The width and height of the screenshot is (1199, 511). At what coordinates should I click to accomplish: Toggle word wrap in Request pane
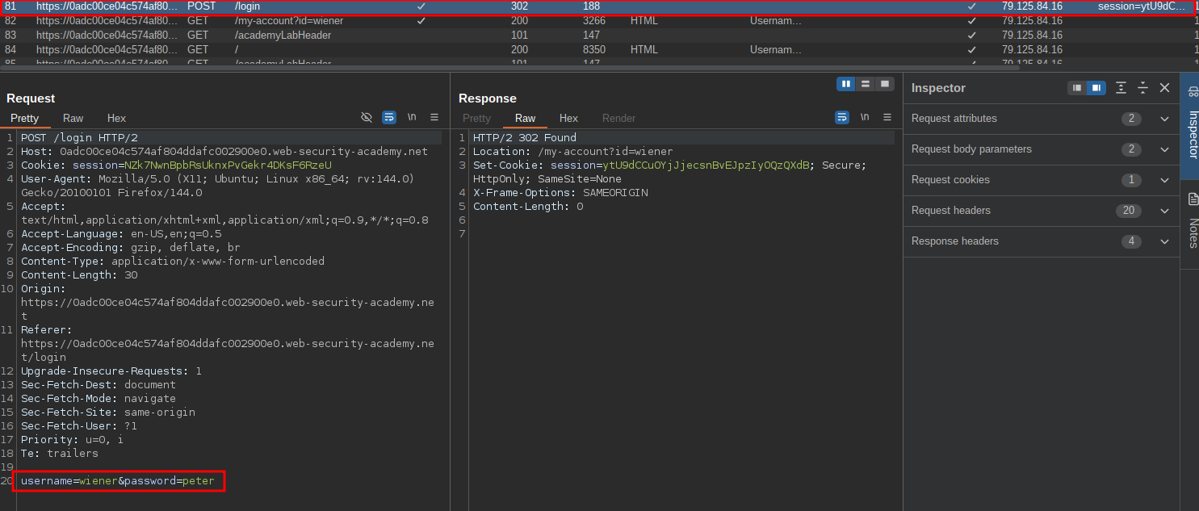(x=389, y=118)
